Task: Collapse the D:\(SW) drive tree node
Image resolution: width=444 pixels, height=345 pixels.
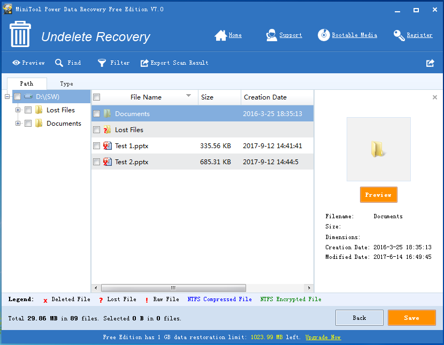Action: pos(7,96)
